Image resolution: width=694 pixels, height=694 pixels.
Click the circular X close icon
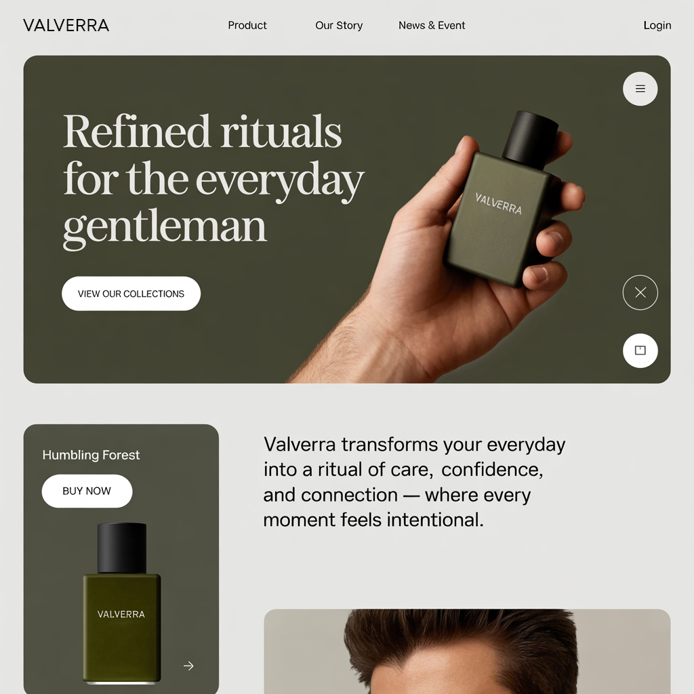click(640, 293)
